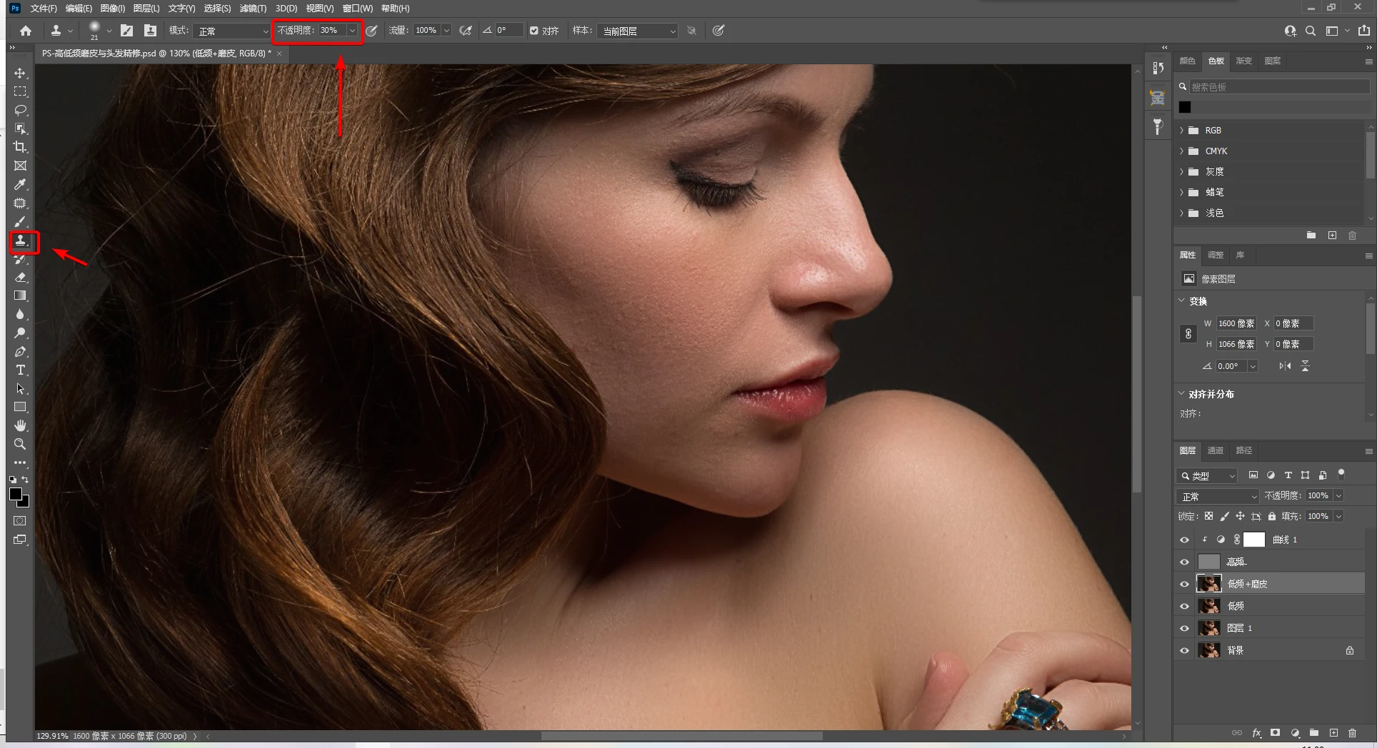Select the Lasso tool
Screen dimensions: 1377x748
(20, 110)
